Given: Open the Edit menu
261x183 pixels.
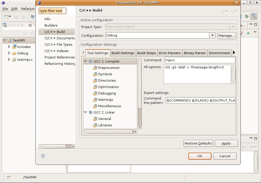Looking at the screenshot, I should (x=14, y=9).
